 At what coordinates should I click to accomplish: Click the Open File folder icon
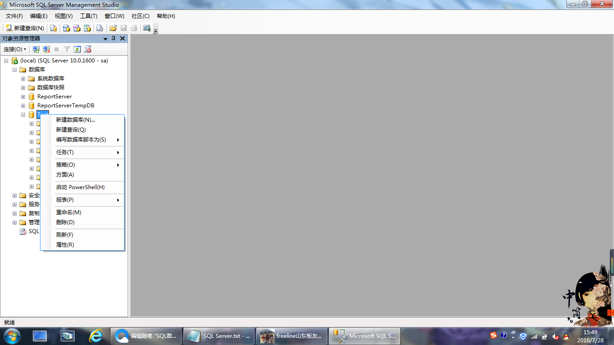pyautogui.click(x=113, y=28)
